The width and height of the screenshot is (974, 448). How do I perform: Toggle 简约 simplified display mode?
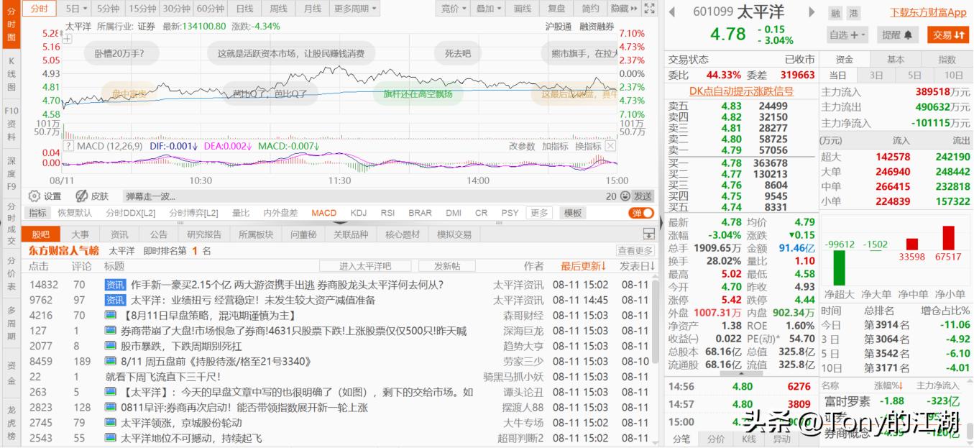click(589, 8)
